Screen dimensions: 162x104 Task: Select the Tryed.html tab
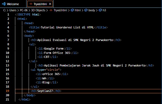pyautogui.click(x=40, y=4)
